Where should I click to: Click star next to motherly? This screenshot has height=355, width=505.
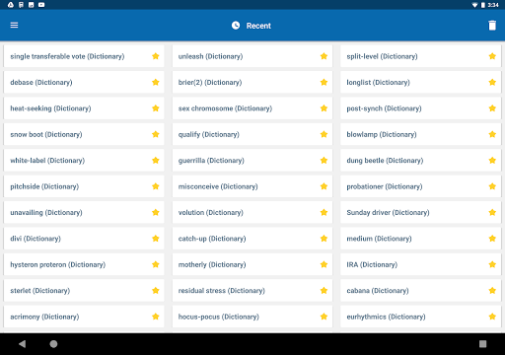click(324, 264)
